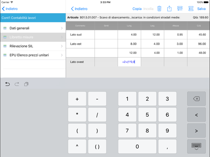
Task: Select the 96.00 quantity cell
Action: [199, 44]
